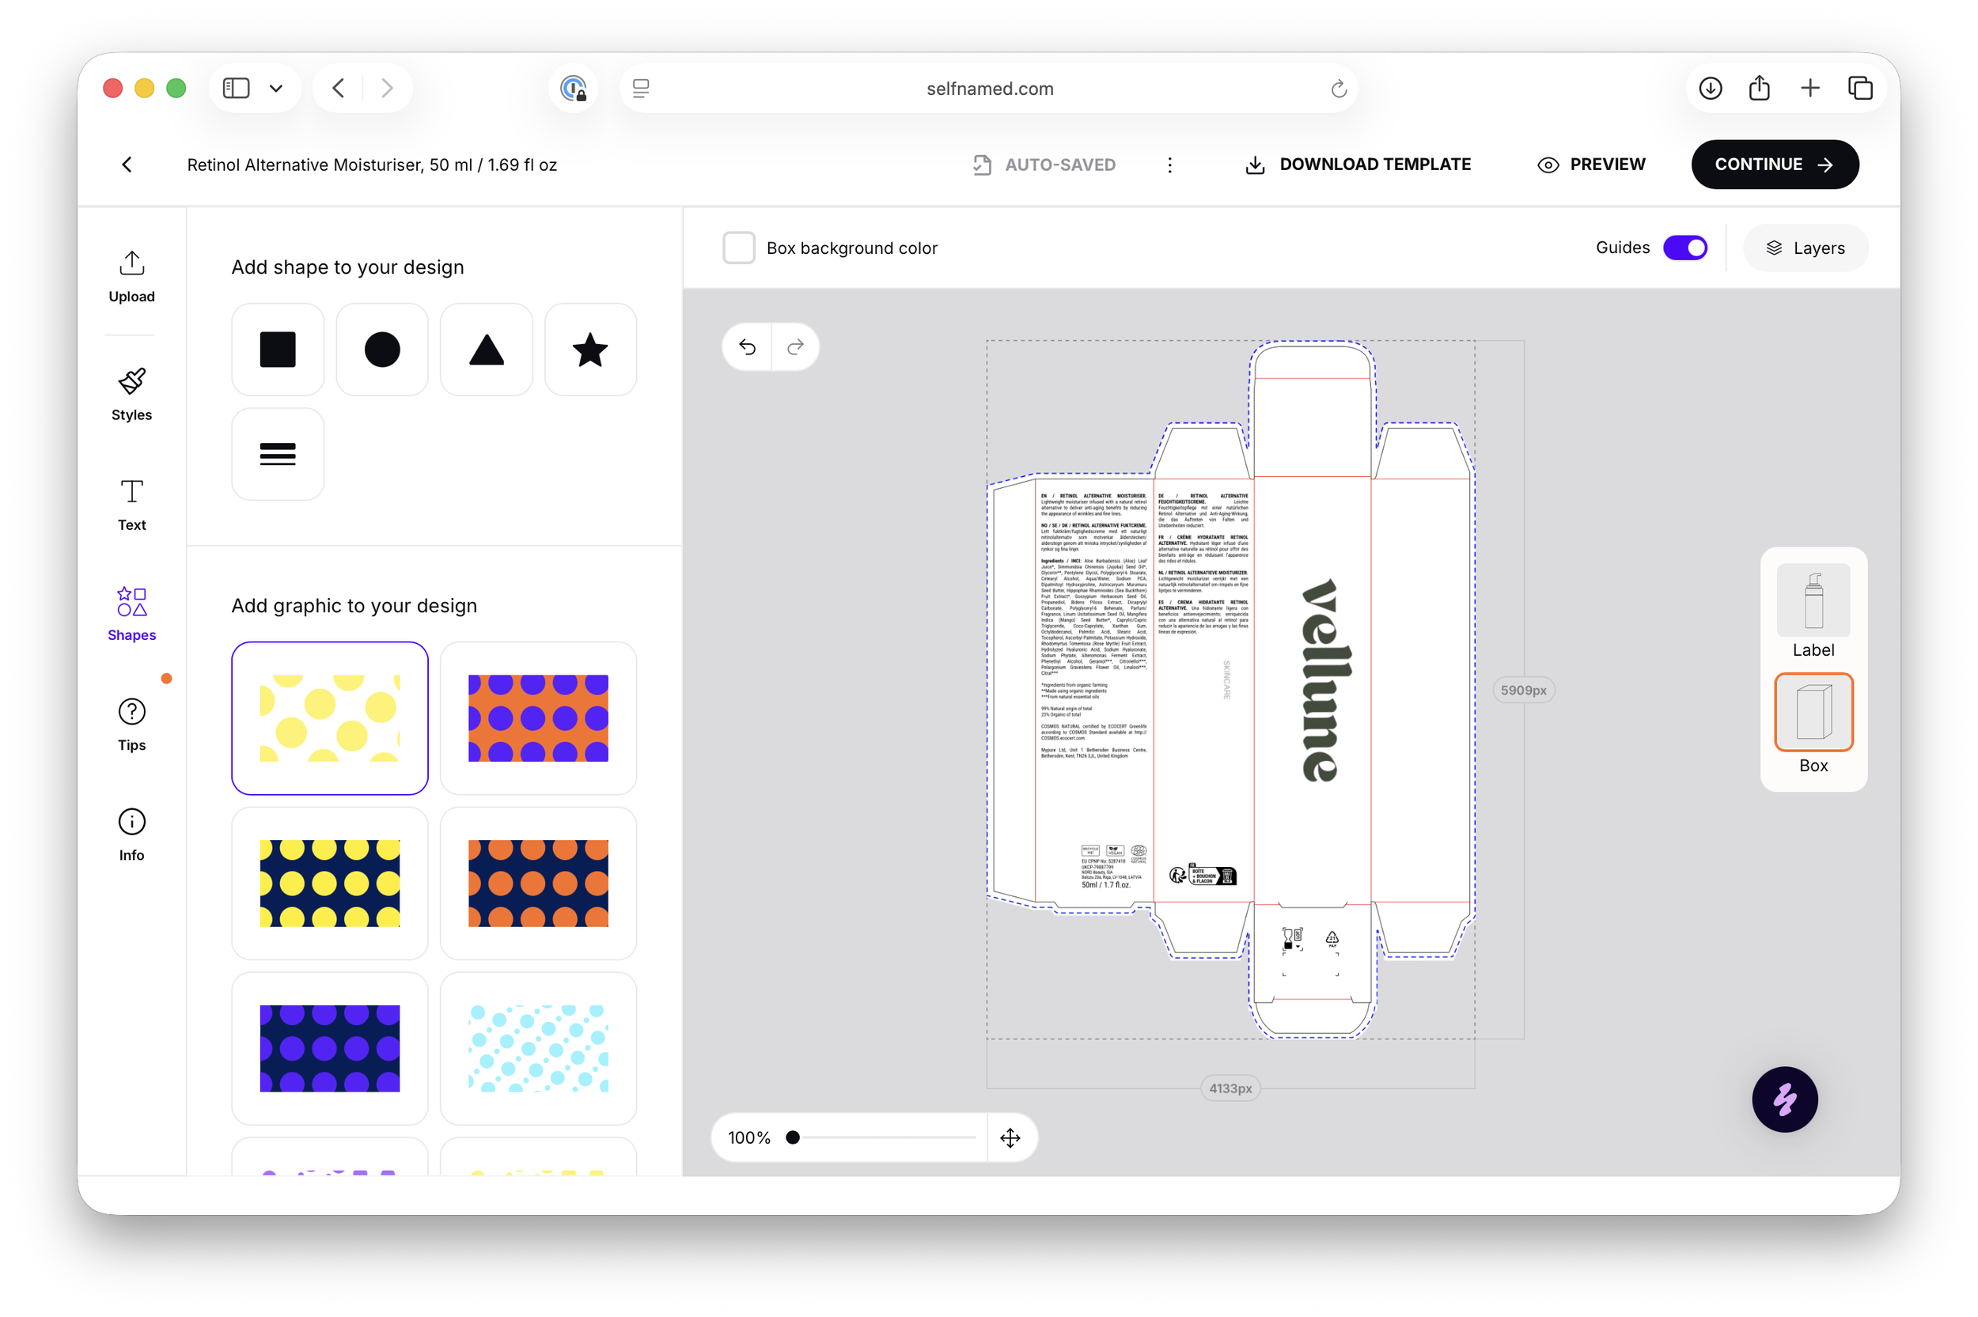Click the zoom level slider handle
The height and width of the screenshot is (1317, 1978).
792,1138
